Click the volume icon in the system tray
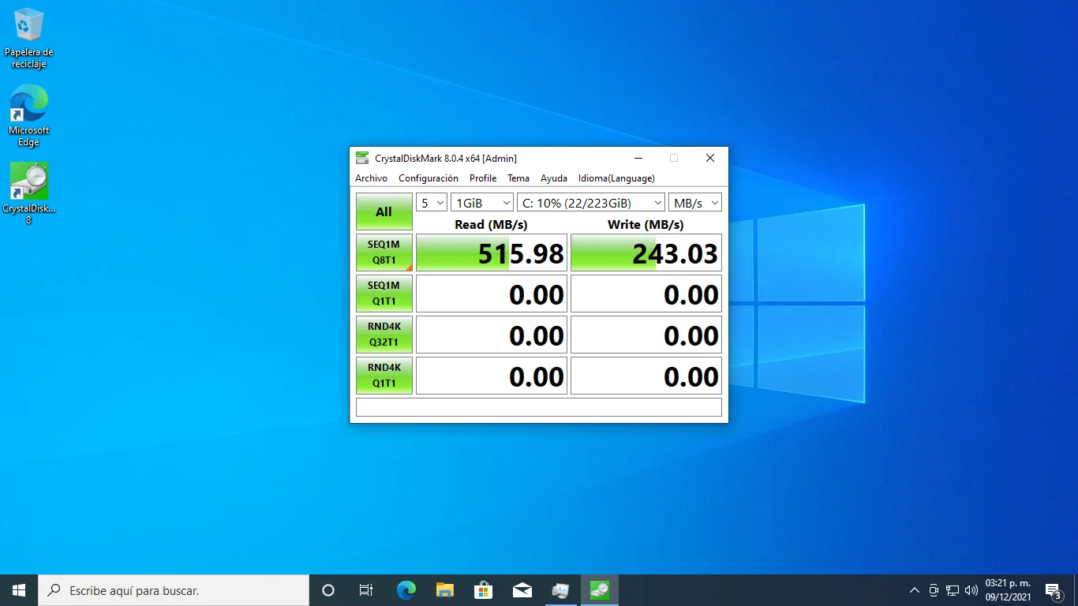The image size is (1078, 606). [971, 590]
